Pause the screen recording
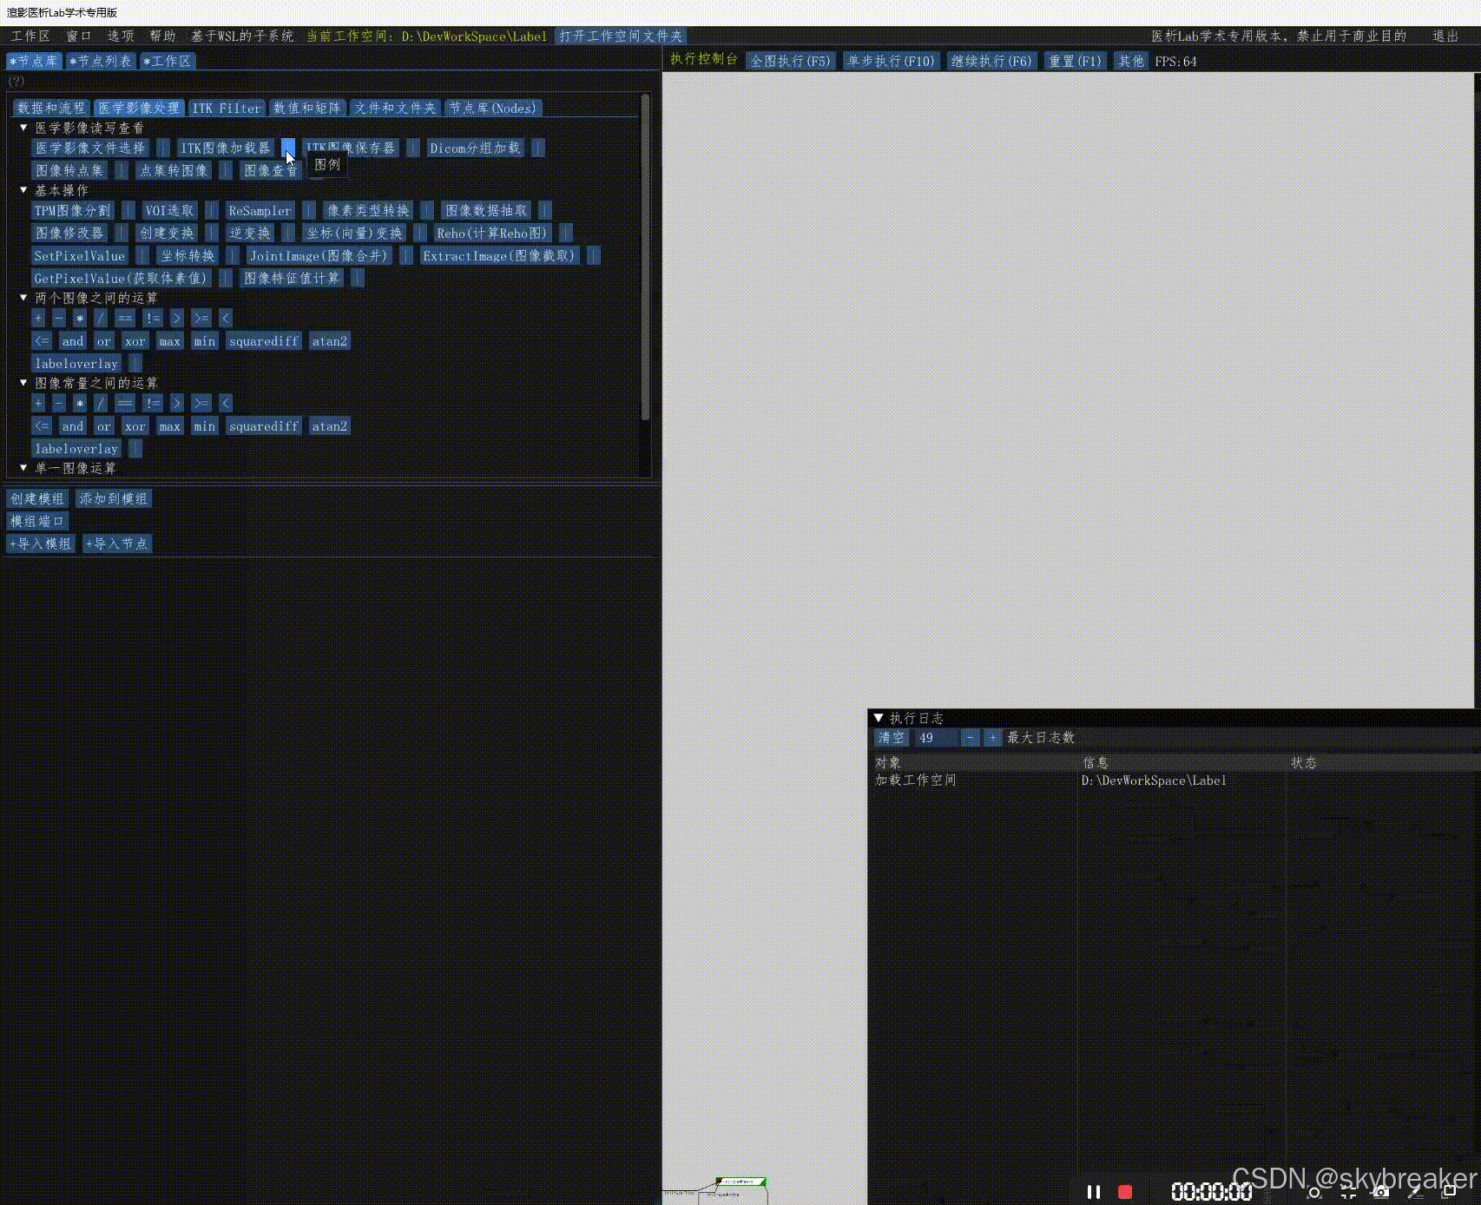 1094,1192
